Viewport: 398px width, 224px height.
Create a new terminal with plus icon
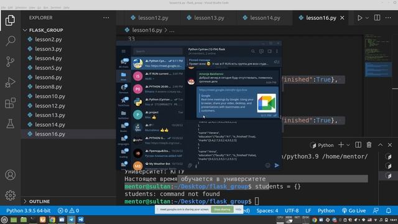point(341,145)
